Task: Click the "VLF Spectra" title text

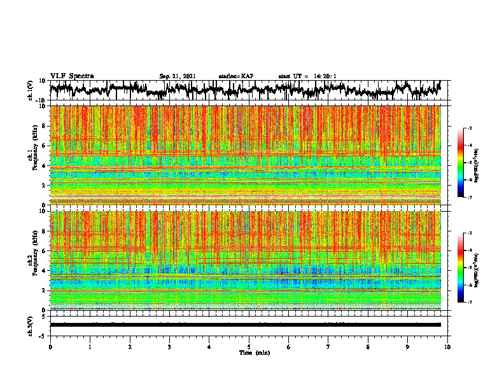Action: coord(72,76)
